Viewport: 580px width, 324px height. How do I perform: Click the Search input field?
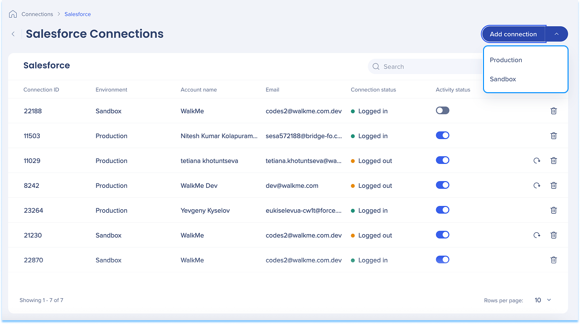[425, 66]
